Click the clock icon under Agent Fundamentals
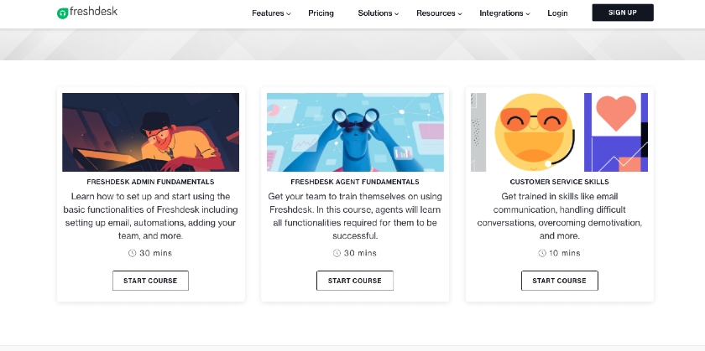This screenshot has width=705, height=351. (337, 253)
